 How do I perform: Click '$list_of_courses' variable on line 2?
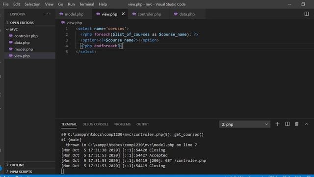point(131,34)
